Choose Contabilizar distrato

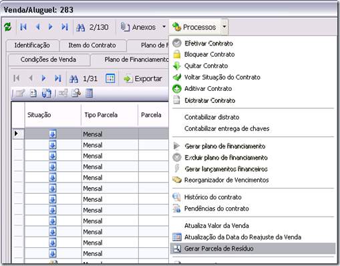click(253, 117)
